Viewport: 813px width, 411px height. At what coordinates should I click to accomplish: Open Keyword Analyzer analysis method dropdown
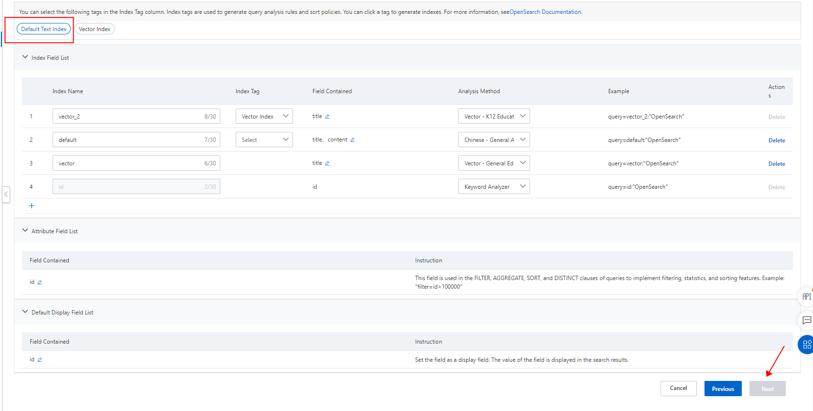click(494, 187)
